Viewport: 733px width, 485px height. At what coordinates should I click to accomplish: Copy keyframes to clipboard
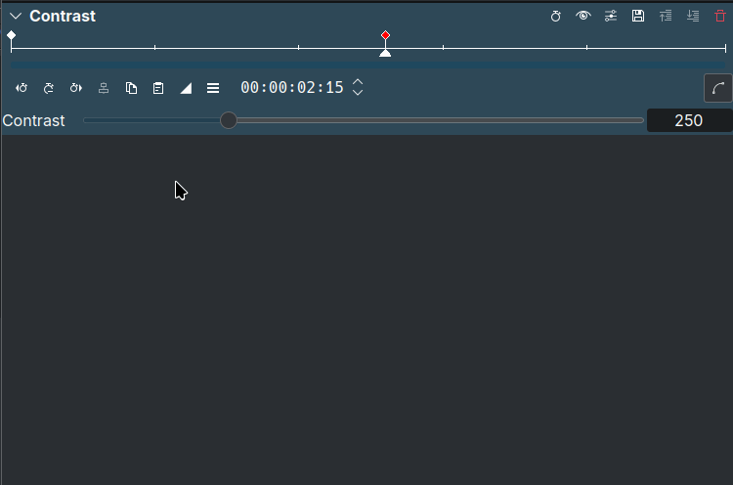131,88
